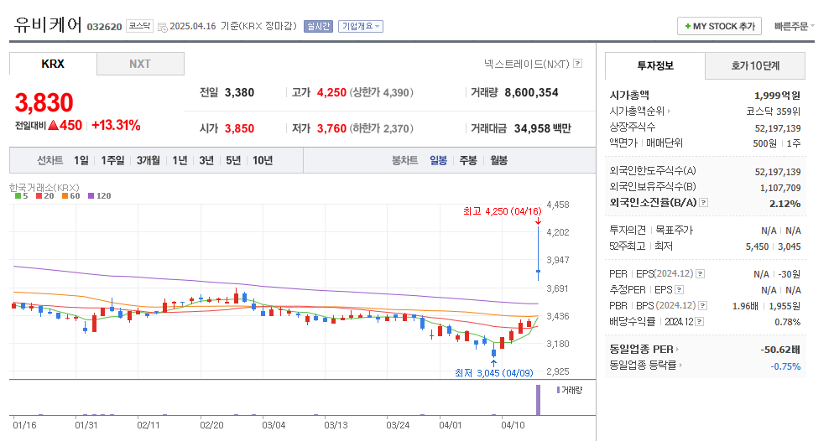Click the 배당수익률 value 0.78%
The width and height of the screenshot is (834, 441).
click(787, 322)
